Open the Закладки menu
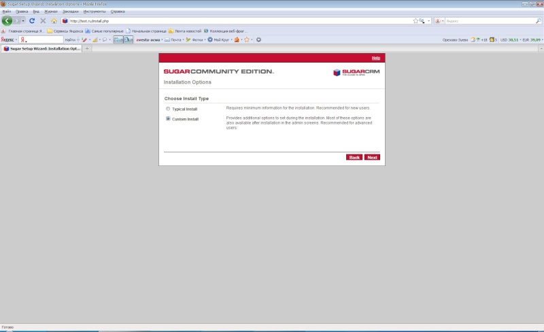Viewport: 544px width, 332px height. point(71,12)
